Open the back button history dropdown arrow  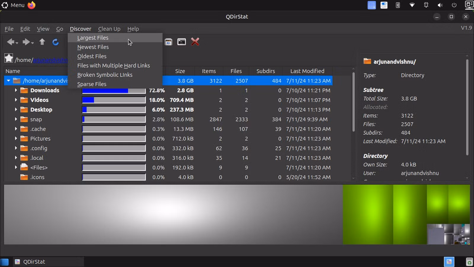[x=17, y=43]
